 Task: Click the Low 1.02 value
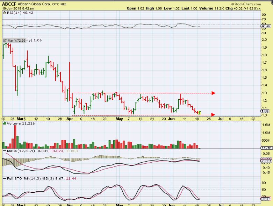(x=172, y=8)
